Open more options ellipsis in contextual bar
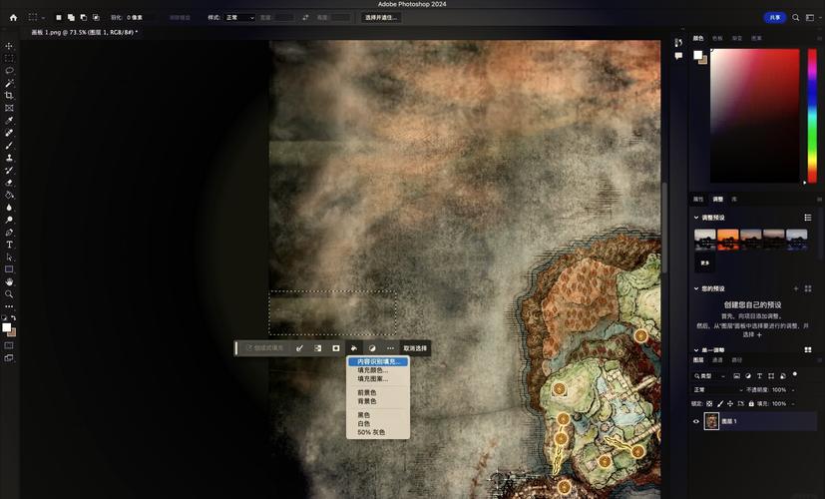 390,348
